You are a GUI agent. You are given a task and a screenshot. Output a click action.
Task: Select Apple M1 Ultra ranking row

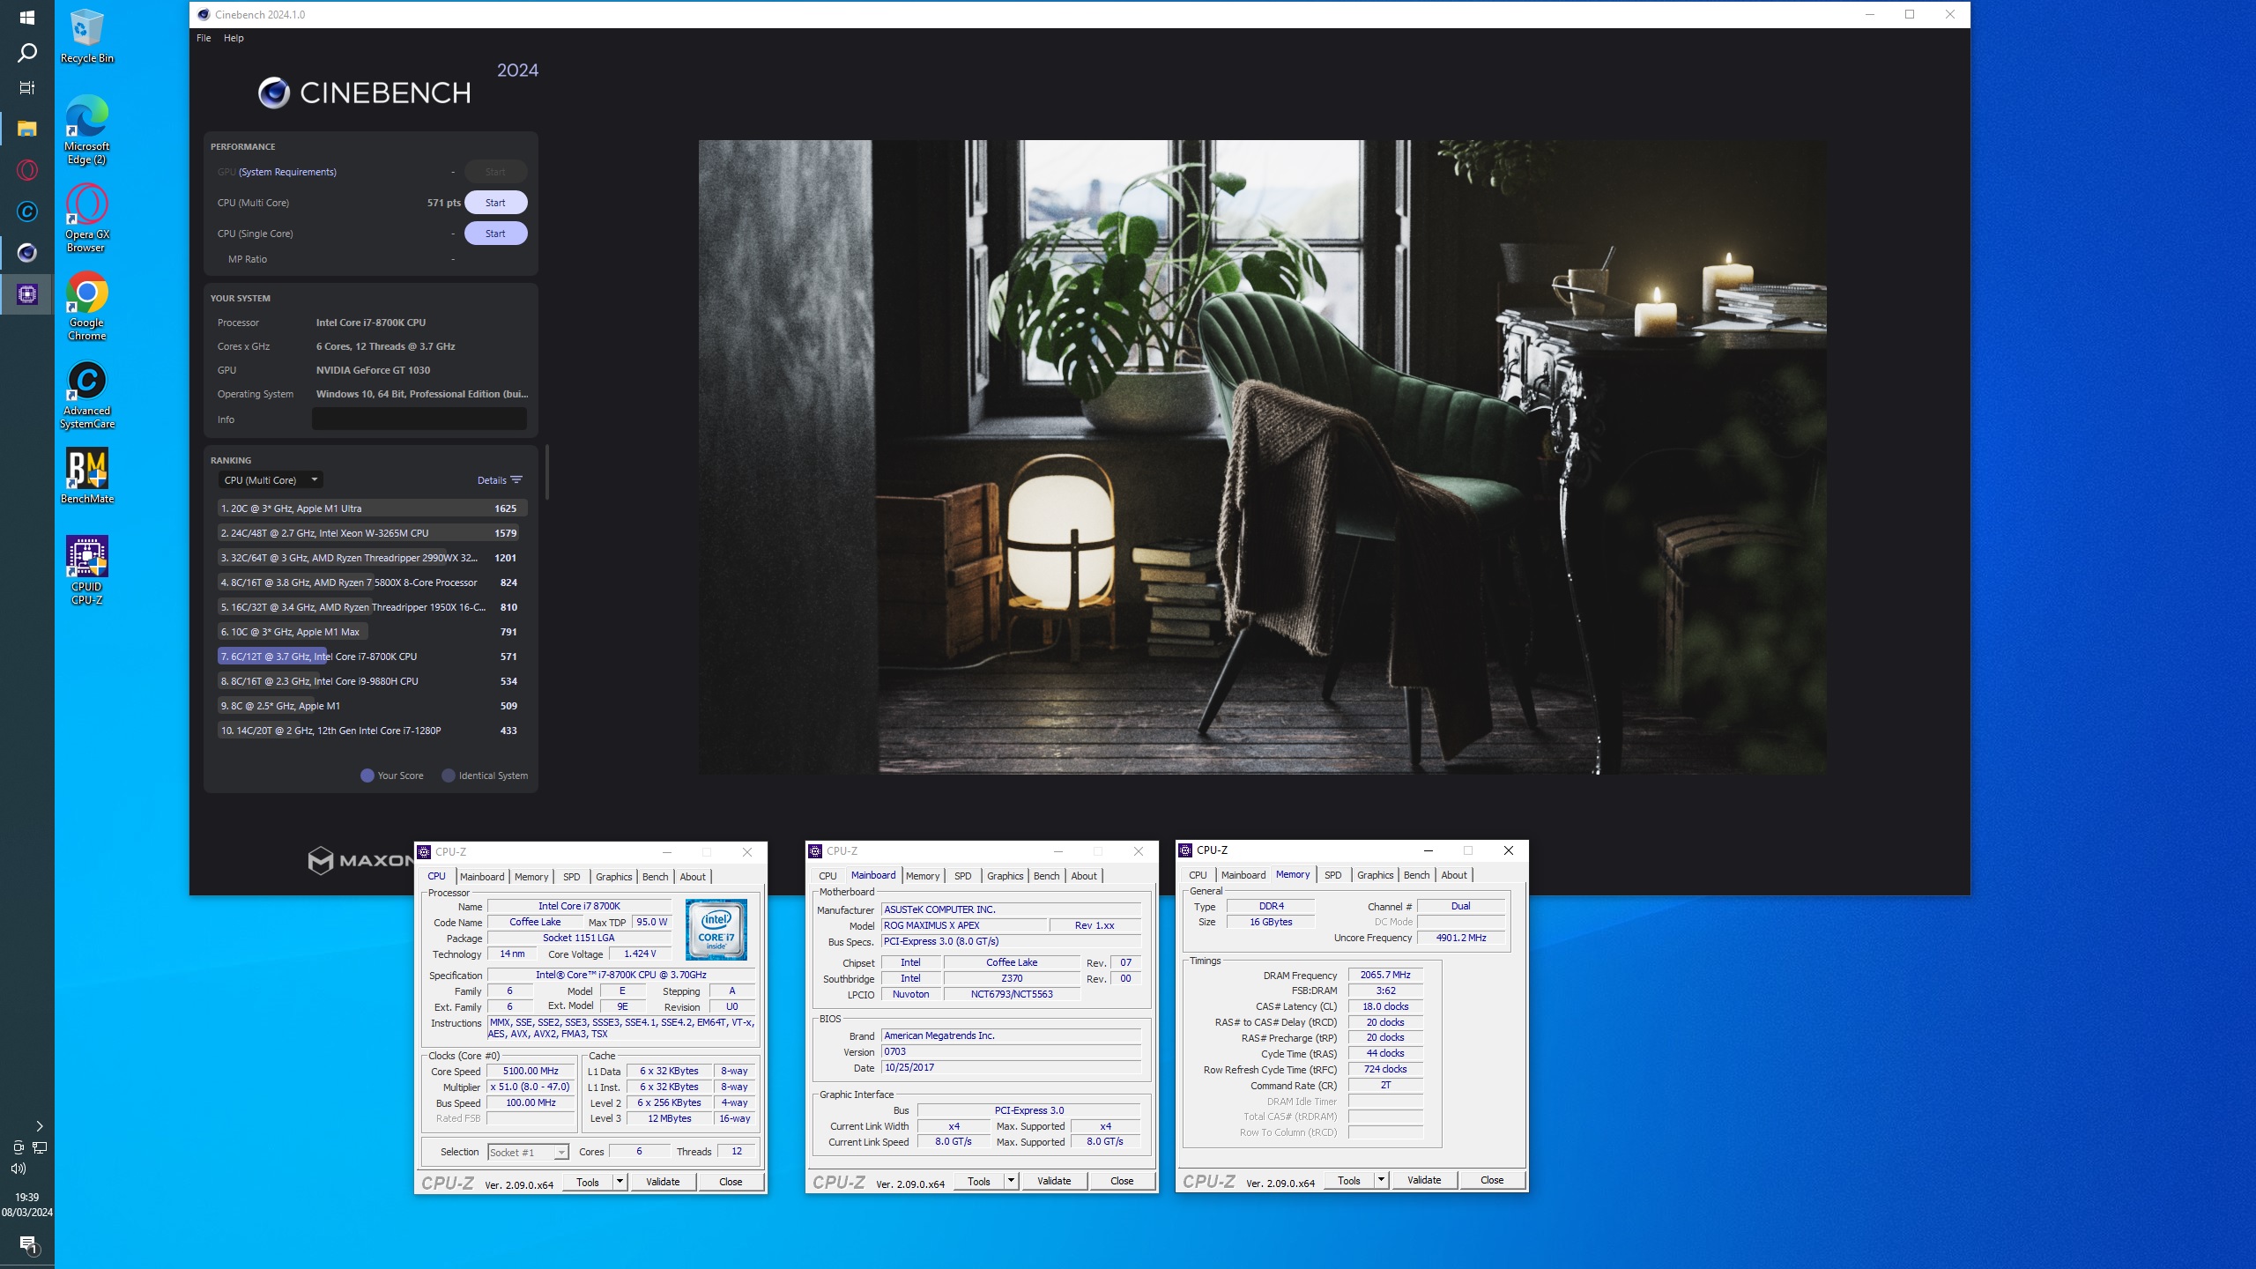click(x=372, y=508)
